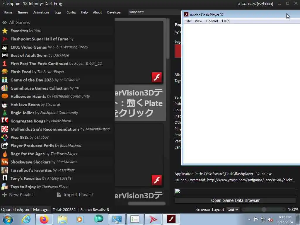Click the Player-Produced Perils share icon

point(5,146)
